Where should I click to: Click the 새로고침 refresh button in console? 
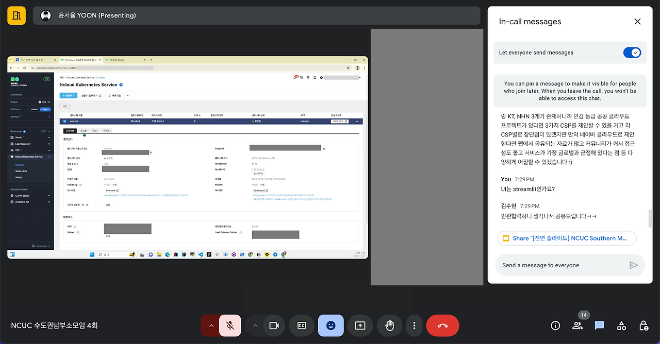click(114, 95)
